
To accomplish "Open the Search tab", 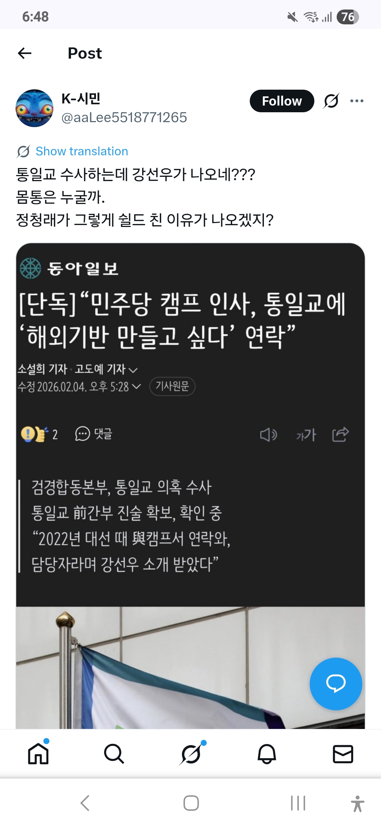I will pos(114,754).
